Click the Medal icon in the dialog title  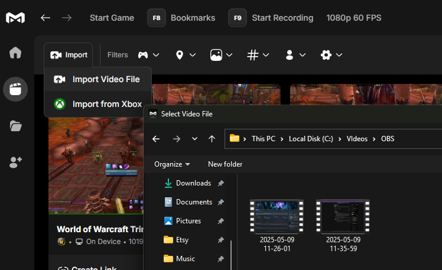(153, 113)
